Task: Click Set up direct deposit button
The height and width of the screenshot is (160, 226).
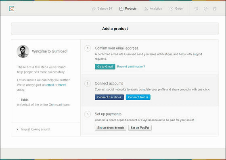Action: coord(111,128)
